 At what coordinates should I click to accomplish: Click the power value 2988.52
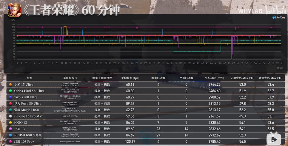214,97
